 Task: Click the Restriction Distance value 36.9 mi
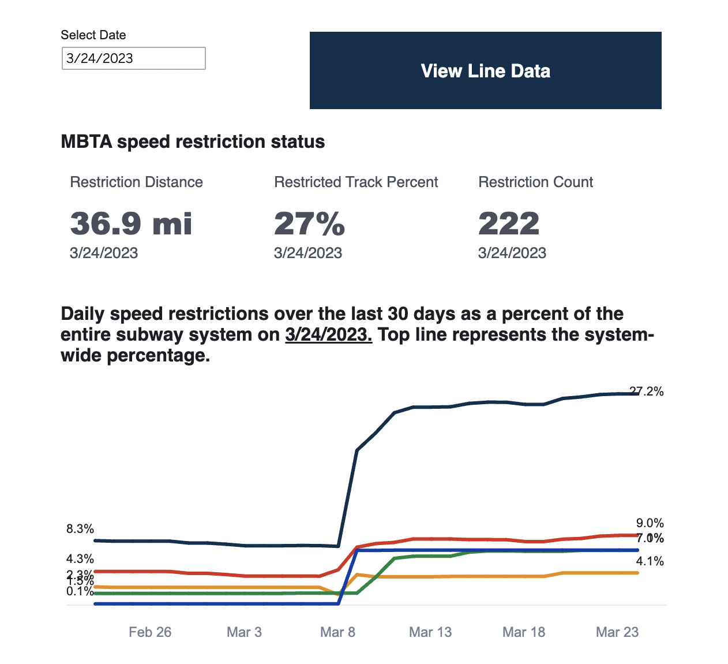(131, 225)
